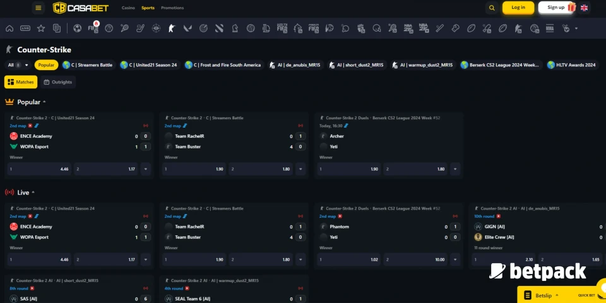Open the Live events icon in sports bar
This screenshot has width=606, height=303.
(x=25, y=28)
